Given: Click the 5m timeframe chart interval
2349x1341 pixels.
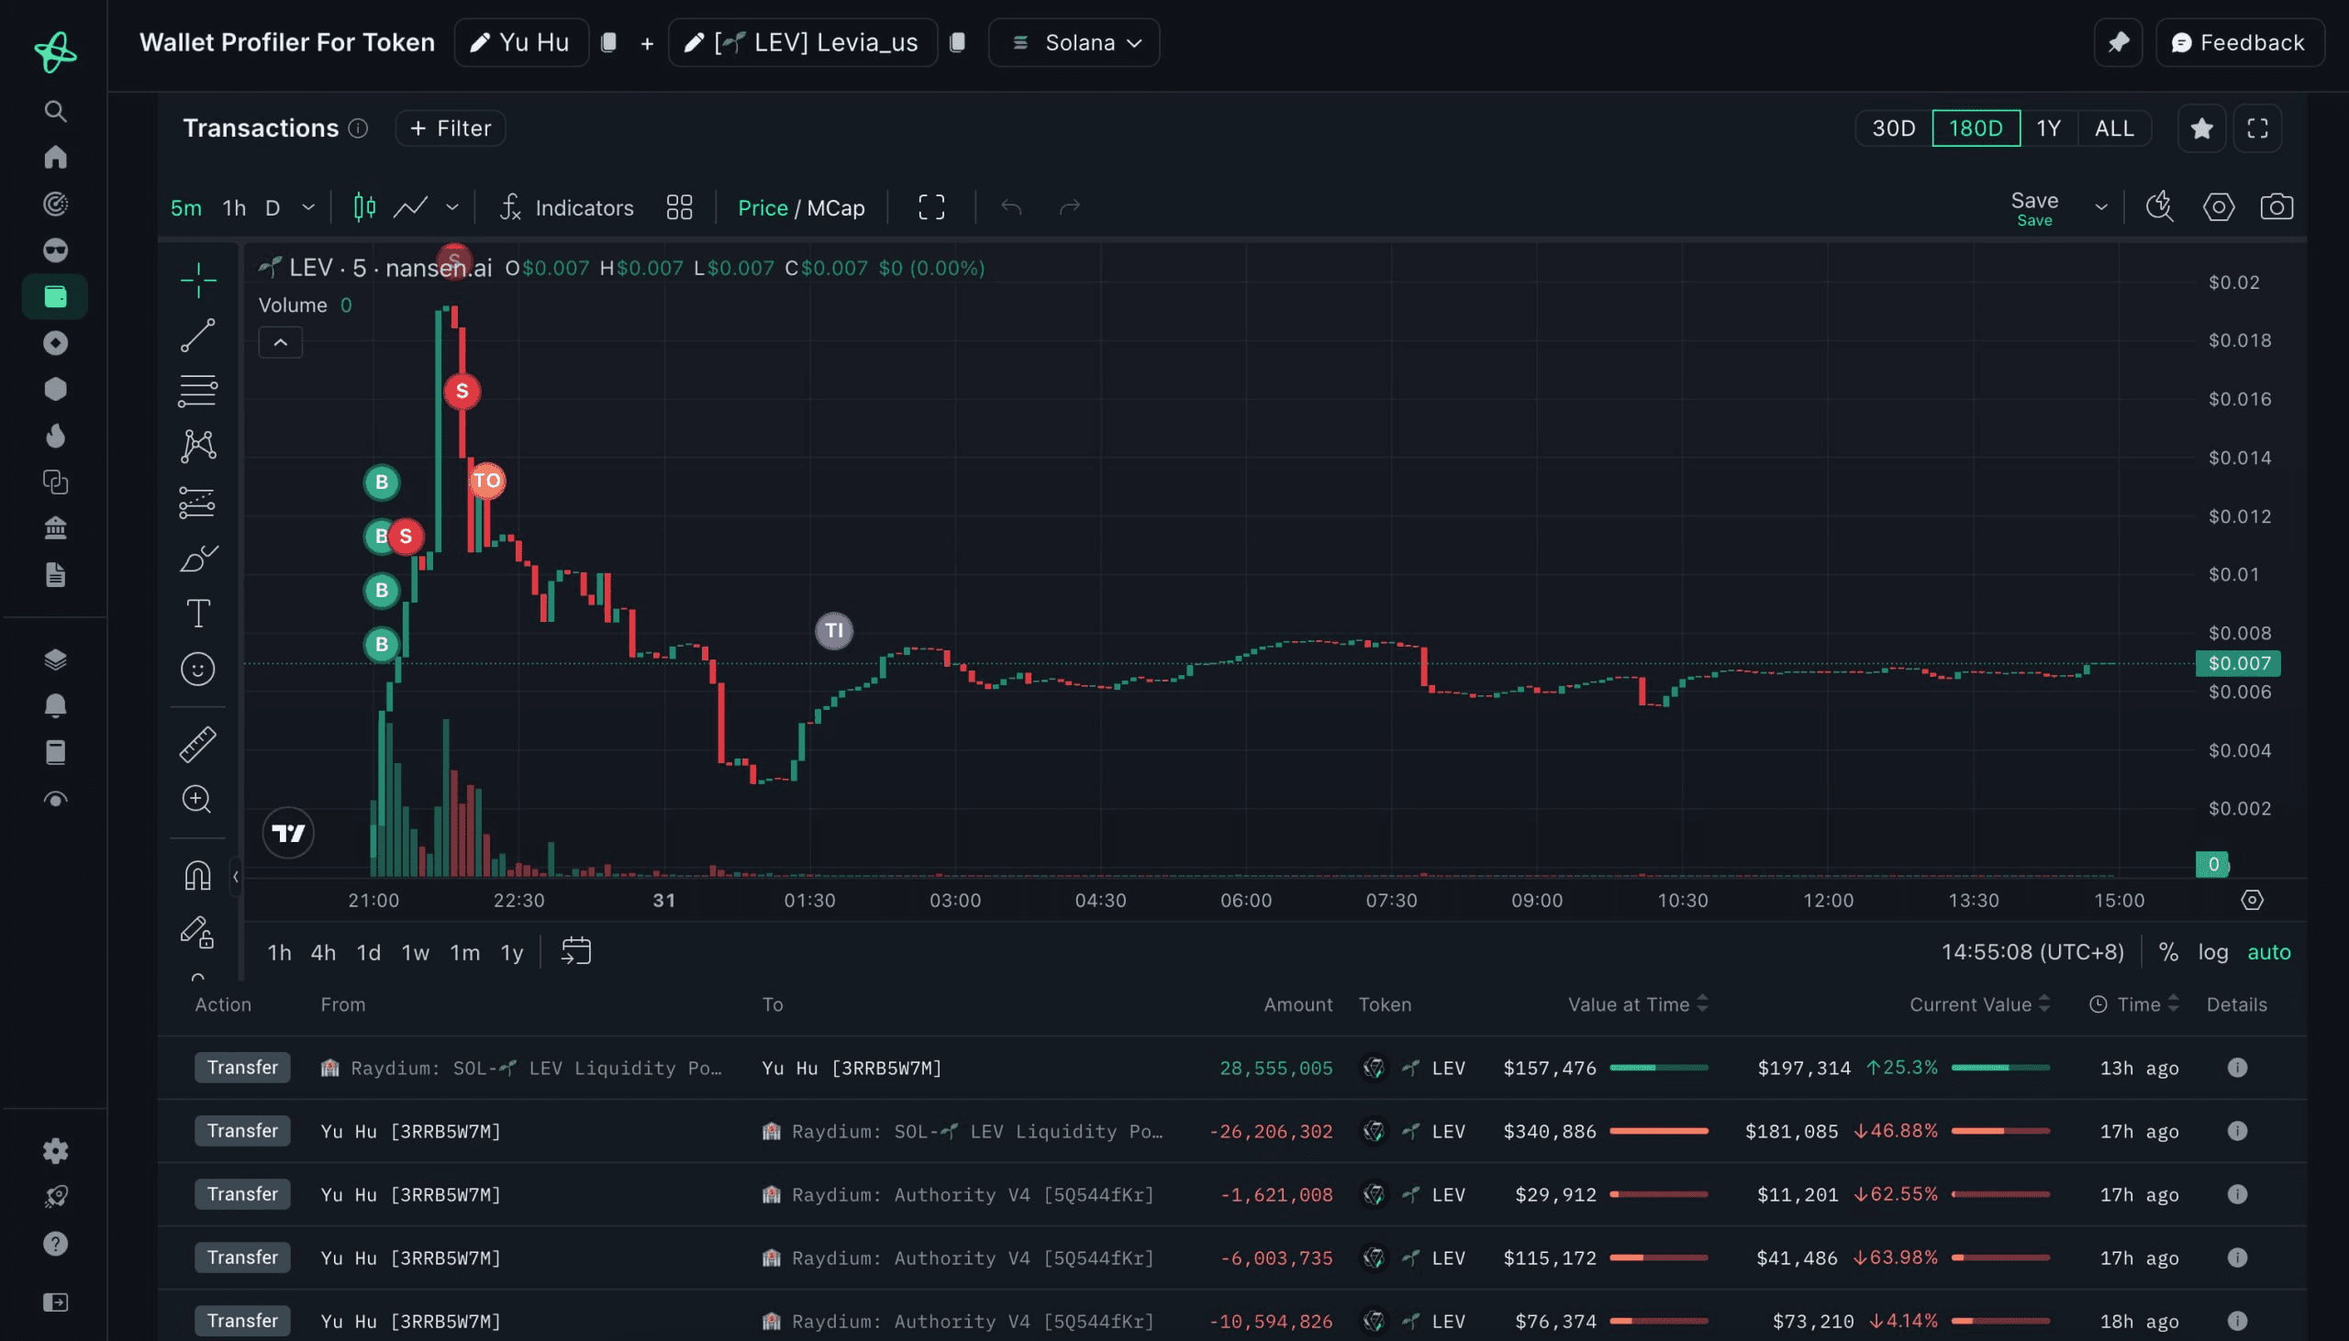Looking at the screenshot, I should pyautogui.click(x=184, y=206).
